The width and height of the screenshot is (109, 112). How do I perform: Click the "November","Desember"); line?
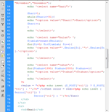(33, 3)
